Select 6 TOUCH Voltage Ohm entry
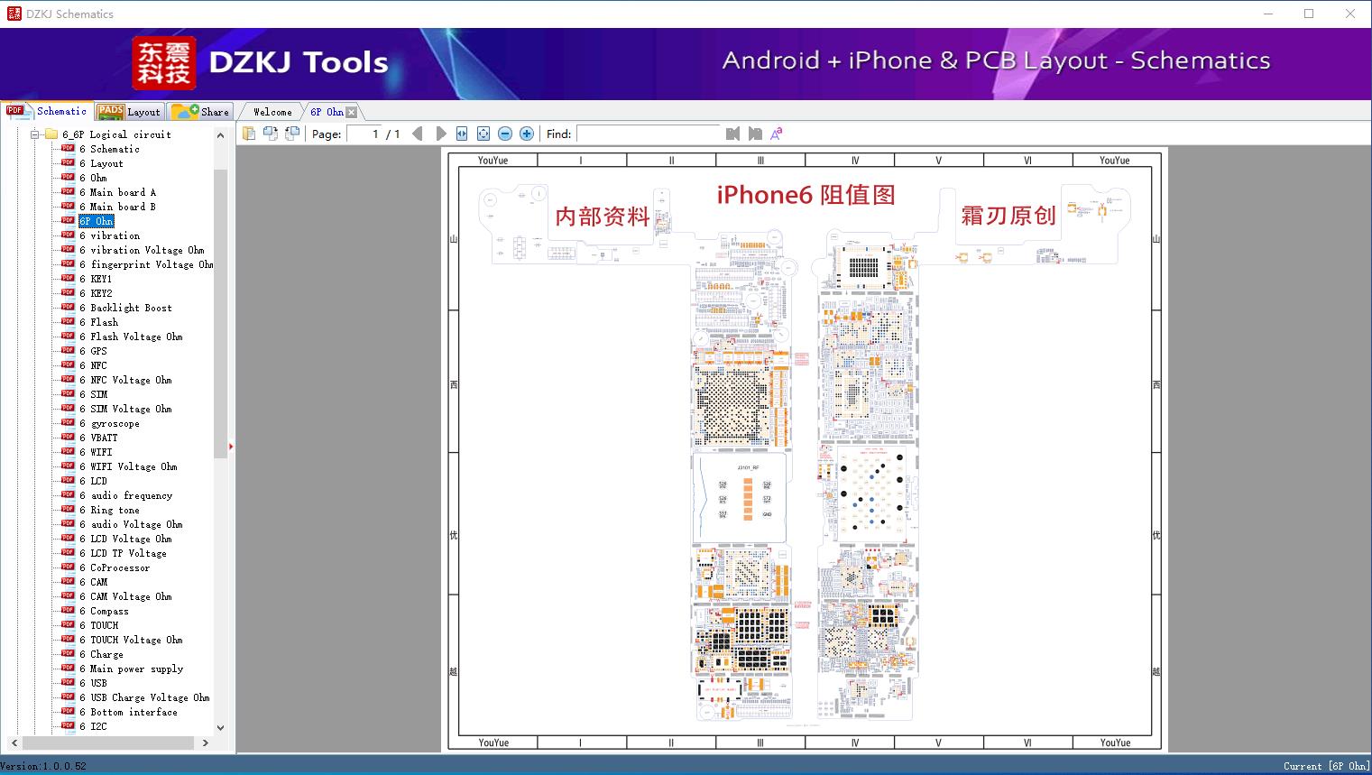 [x=131, y=640]
